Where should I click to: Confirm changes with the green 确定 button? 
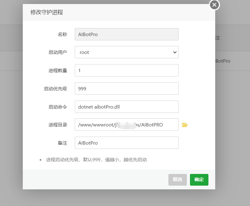pos(199,180)
